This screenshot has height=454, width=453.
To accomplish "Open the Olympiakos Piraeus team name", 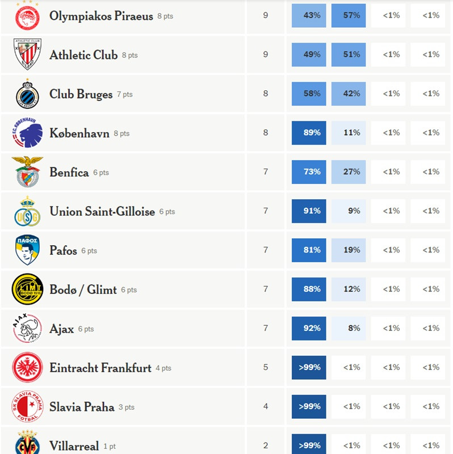I will point(101,16).
